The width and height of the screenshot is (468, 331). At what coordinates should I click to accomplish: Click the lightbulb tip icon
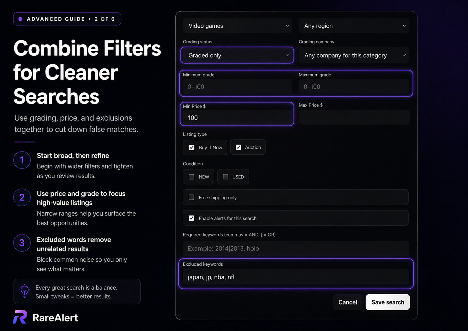[24, 291]
